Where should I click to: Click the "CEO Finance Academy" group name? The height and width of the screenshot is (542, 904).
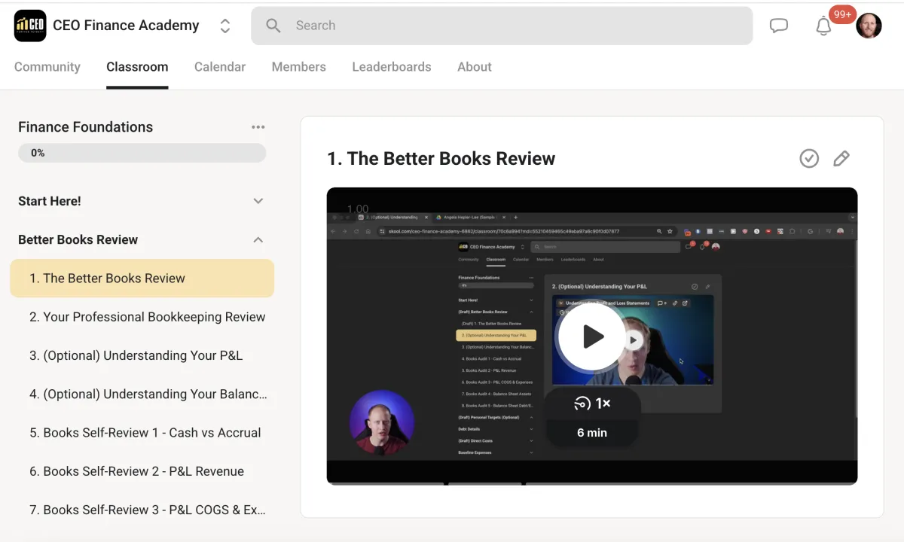126,26
